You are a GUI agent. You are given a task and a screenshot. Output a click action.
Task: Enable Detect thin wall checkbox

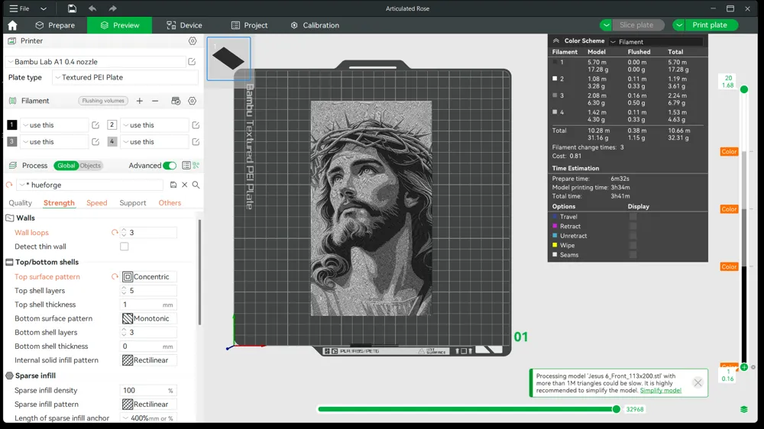point(125,247)
